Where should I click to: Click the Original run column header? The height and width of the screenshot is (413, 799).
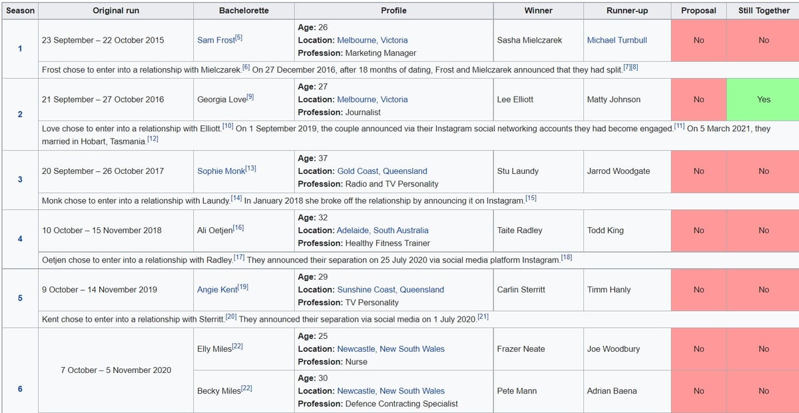pyautogui.click(x=116, y=11)
